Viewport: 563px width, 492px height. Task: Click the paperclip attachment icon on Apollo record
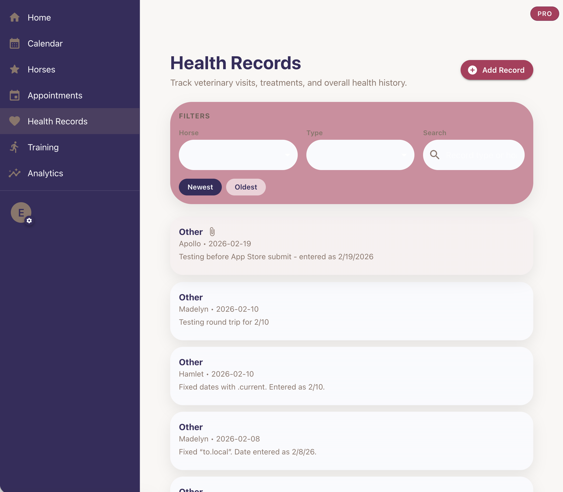tap(212, 232)
